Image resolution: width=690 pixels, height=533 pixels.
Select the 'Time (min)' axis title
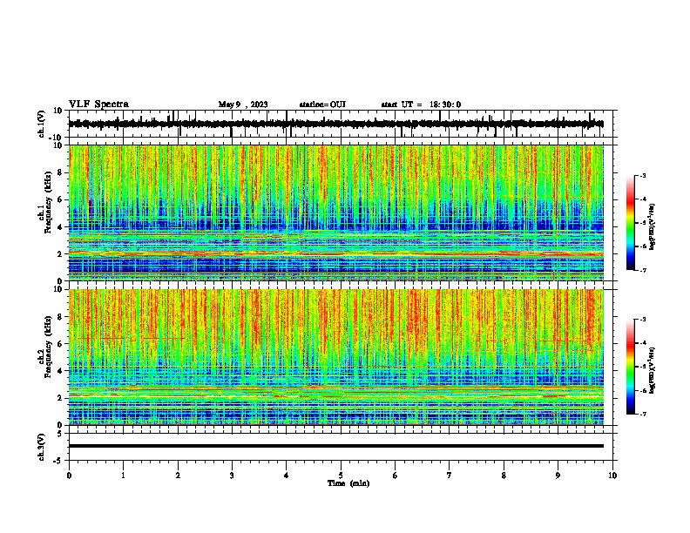pyautogui.click(x=348, y=483)
